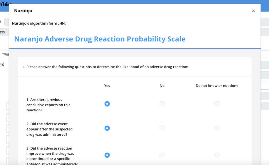This screenshot has width=269, height=165.
Task: Select No for adverse event after drug administered
Action: (x=162, y=128)
